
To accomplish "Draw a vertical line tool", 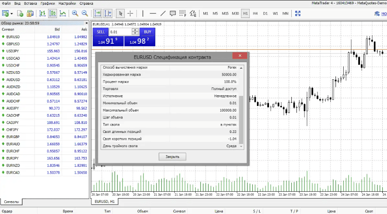I will point(142,13).
